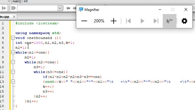The width and height of the screenshot is (195, 110).
Task: Click on 'n2++;' on line 16
Action: pos(41,96)
